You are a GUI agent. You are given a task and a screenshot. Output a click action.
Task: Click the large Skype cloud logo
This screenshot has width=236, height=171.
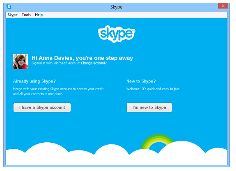click(117, 34)
